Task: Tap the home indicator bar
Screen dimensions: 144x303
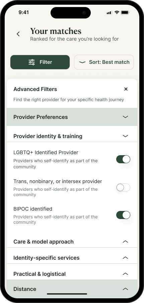Action: tap(67, 294)
